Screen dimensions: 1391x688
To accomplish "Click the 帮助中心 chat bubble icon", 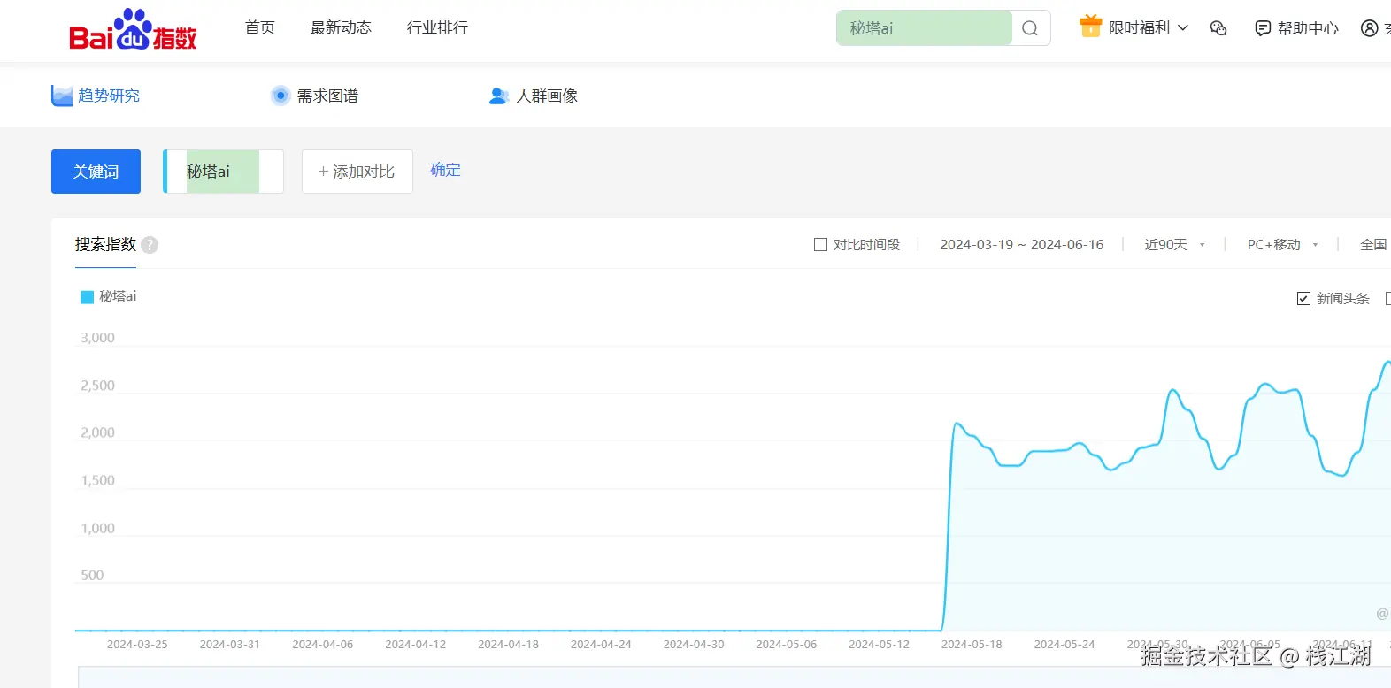I will click(x=1263, y=28).
